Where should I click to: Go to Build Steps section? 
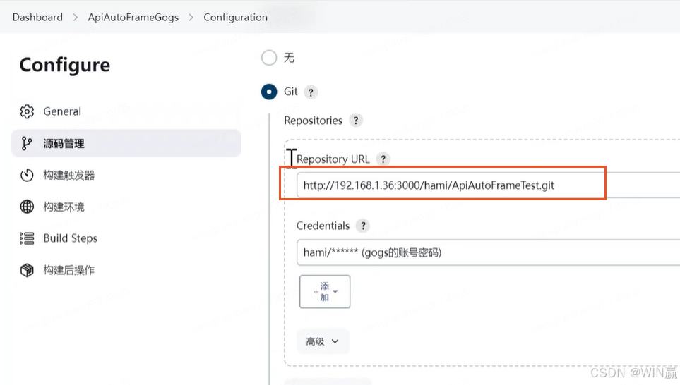pos(71,238)
